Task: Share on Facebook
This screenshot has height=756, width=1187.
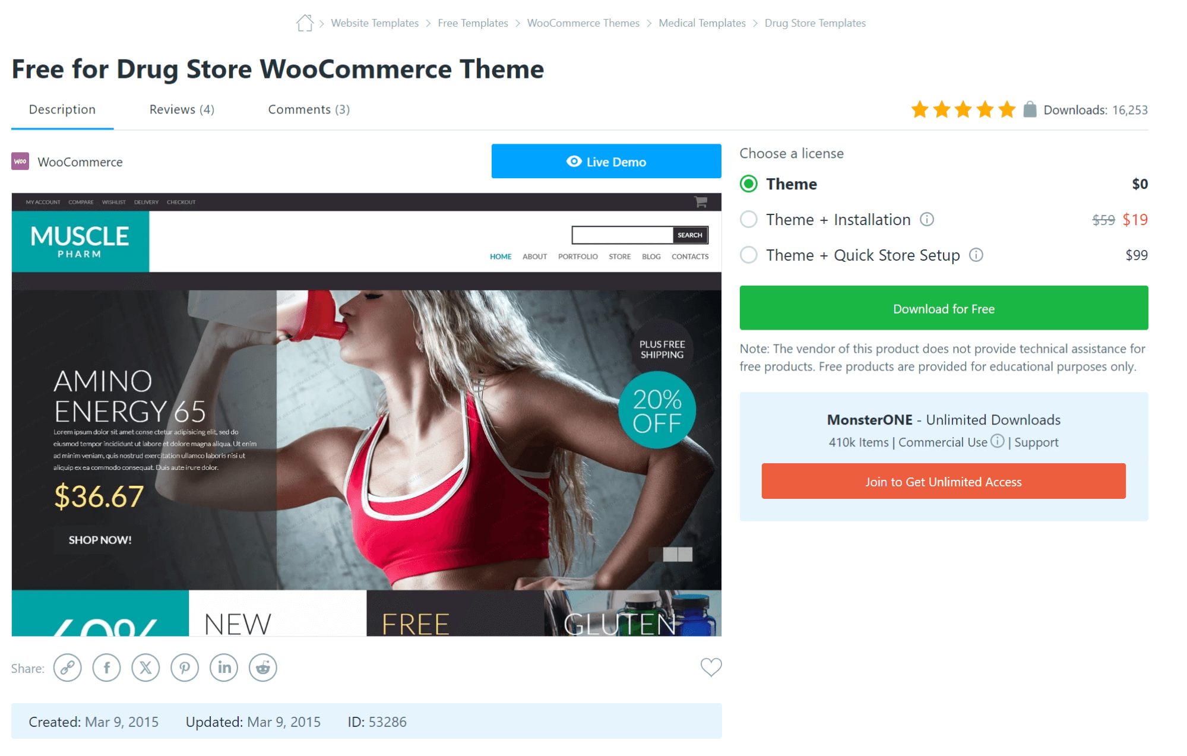Action: click(107, 668)
